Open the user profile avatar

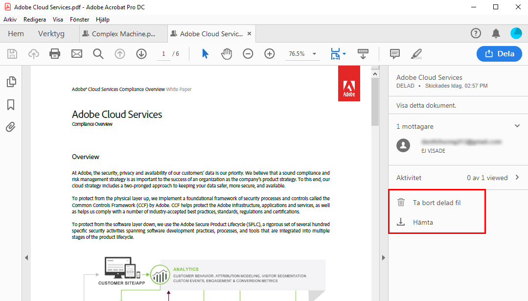point(516,33)
